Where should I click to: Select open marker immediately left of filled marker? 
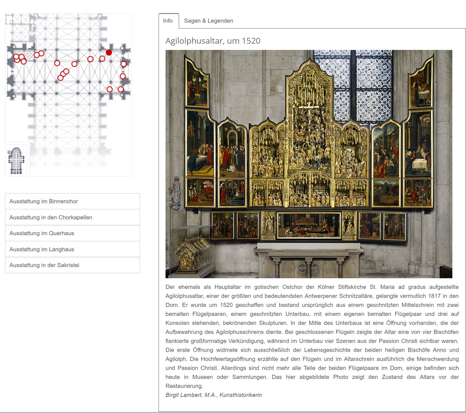(102, 59)
